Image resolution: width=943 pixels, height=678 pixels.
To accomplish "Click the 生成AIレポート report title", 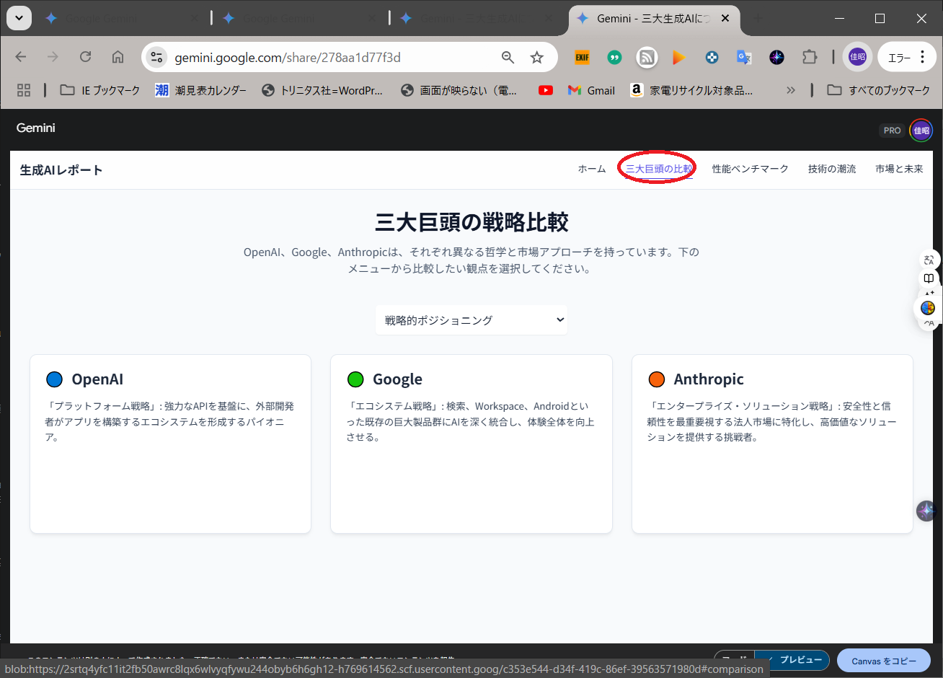I will 61,170.
